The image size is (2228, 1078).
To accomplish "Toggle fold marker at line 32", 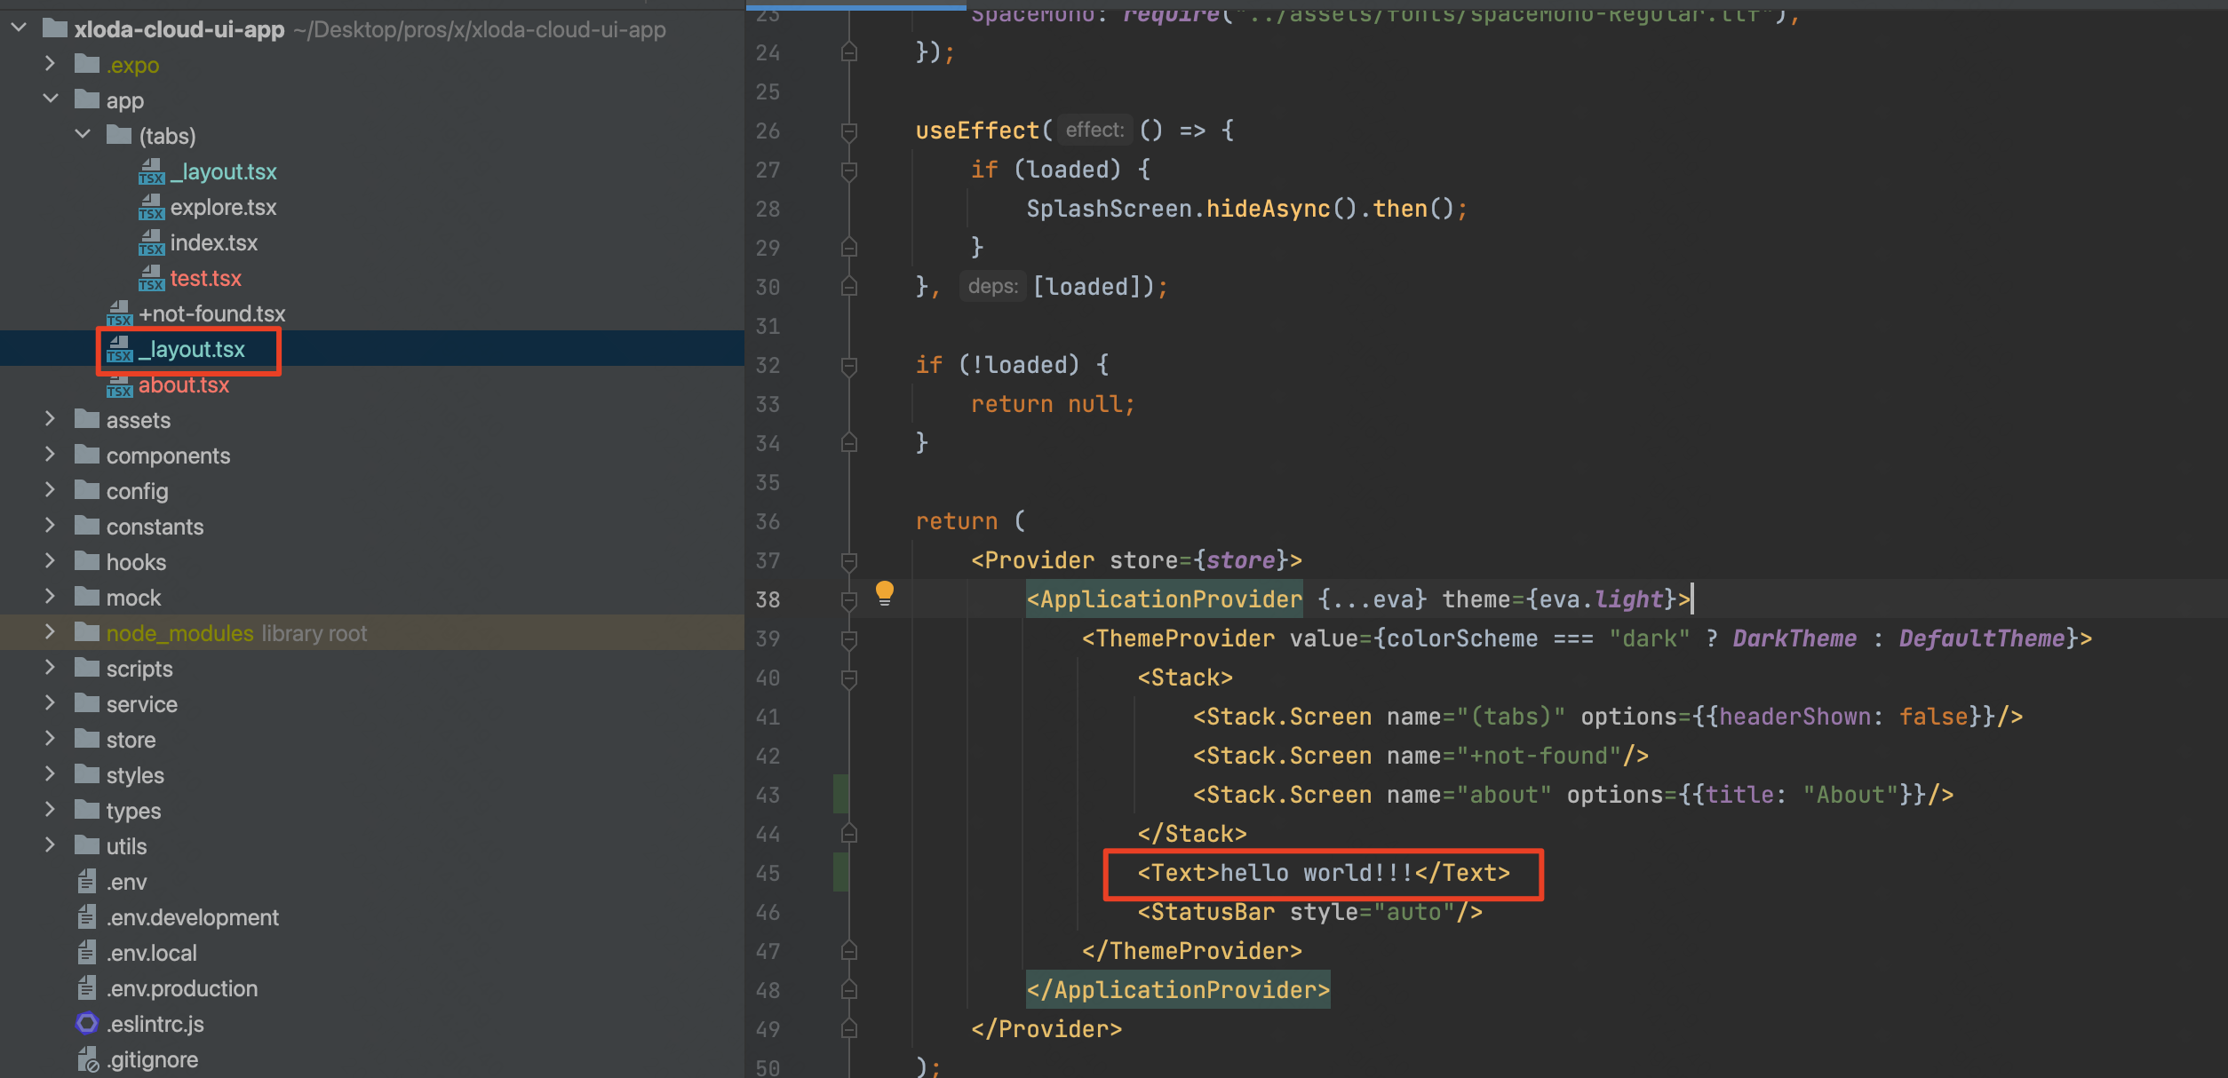I will (x=848, y=366).
